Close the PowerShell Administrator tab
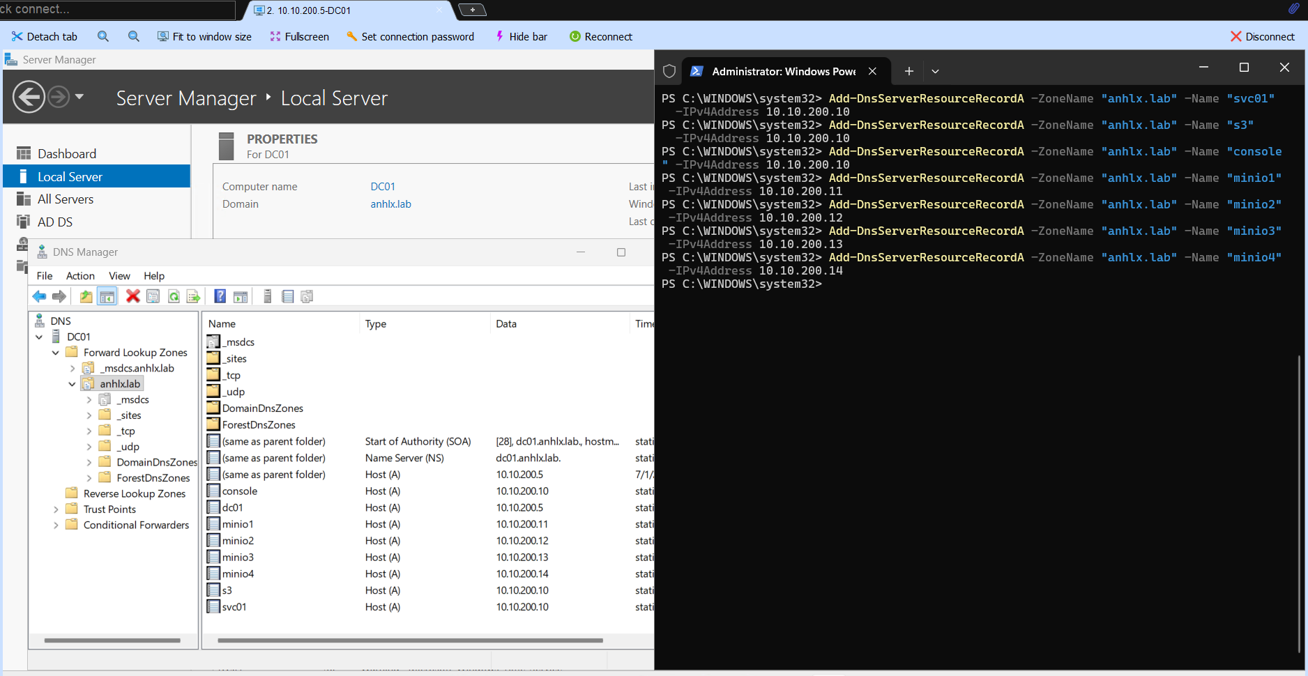The width and height of the screenshot is (1308, 676). [x=872, y=71]
